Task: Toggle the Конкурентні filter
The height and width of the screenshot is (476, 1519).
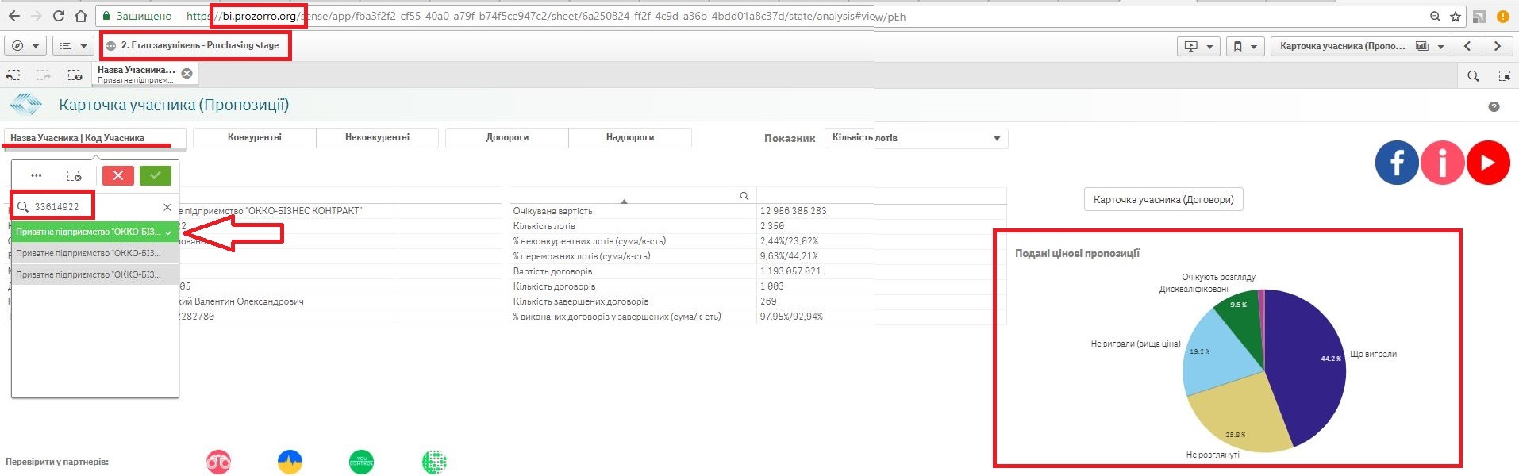Action: pos(254,137)
